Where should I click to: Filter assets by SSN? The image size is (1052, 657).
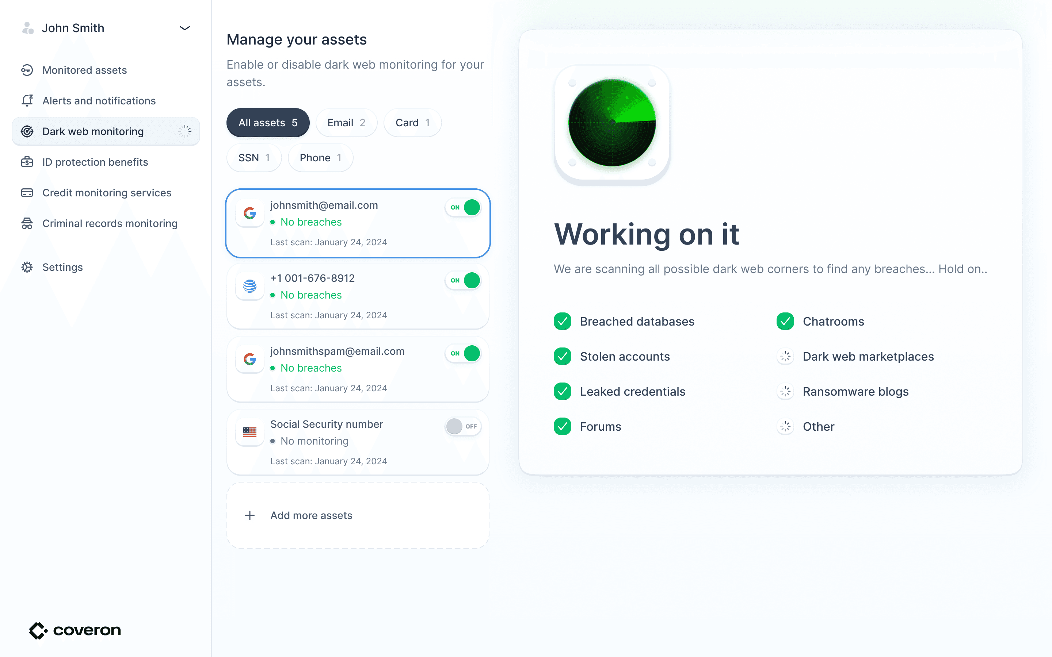(254, 158)
